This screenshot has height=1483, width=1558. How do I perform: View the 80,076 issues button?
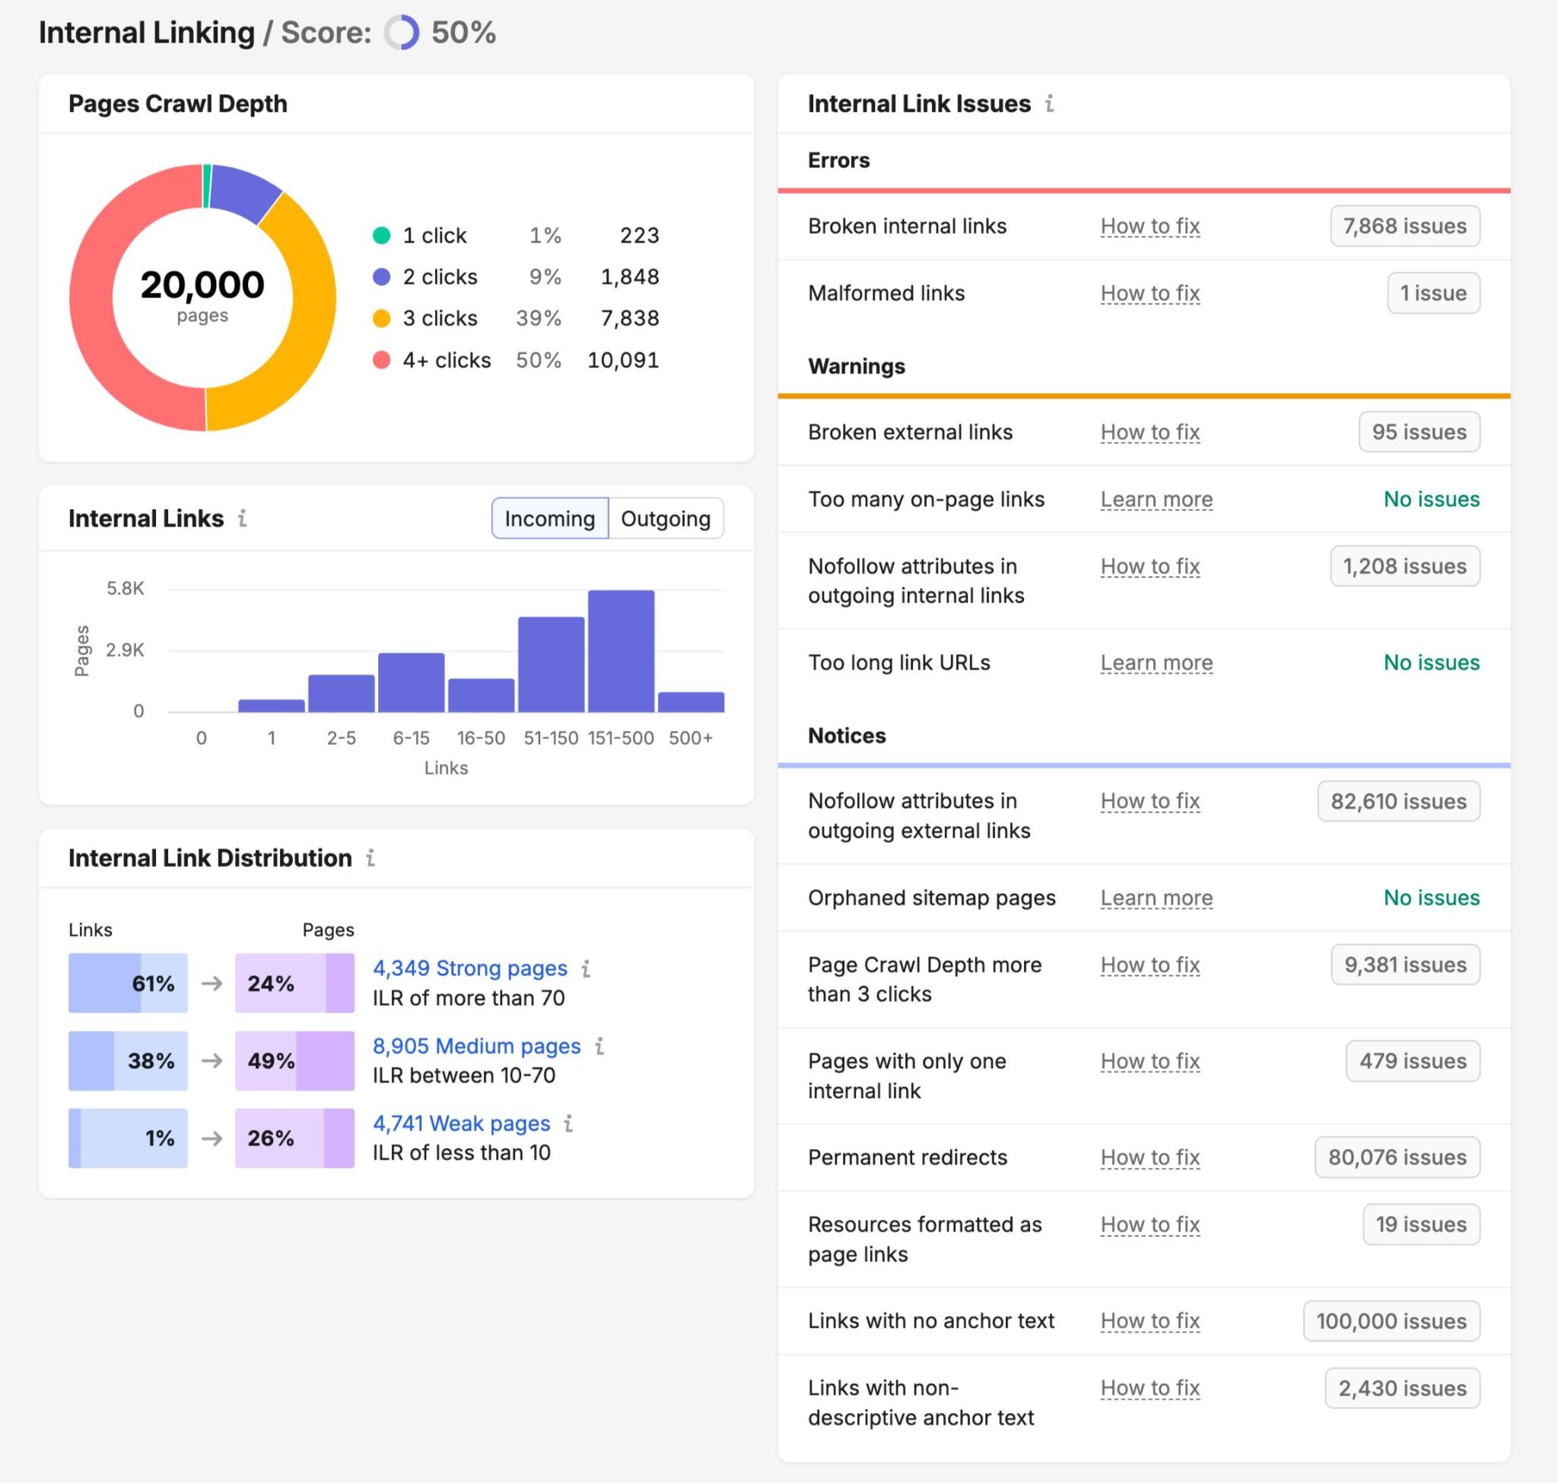(1397, 1157)
